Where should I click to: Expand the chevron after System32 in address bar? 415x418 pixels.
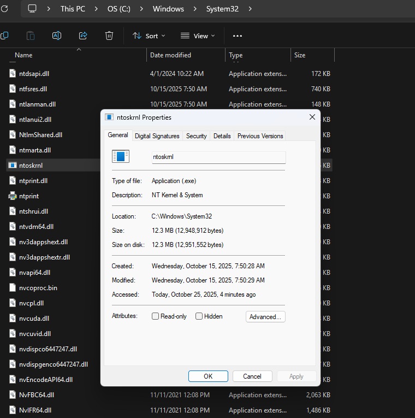tap(250, 9)
